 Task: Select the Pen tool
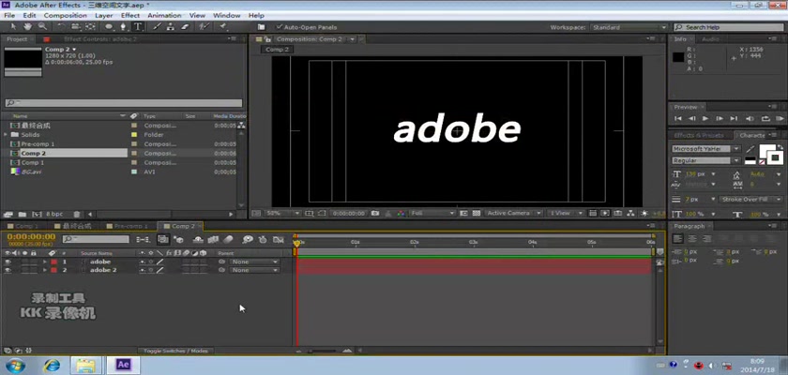click(x=123, y=27)
